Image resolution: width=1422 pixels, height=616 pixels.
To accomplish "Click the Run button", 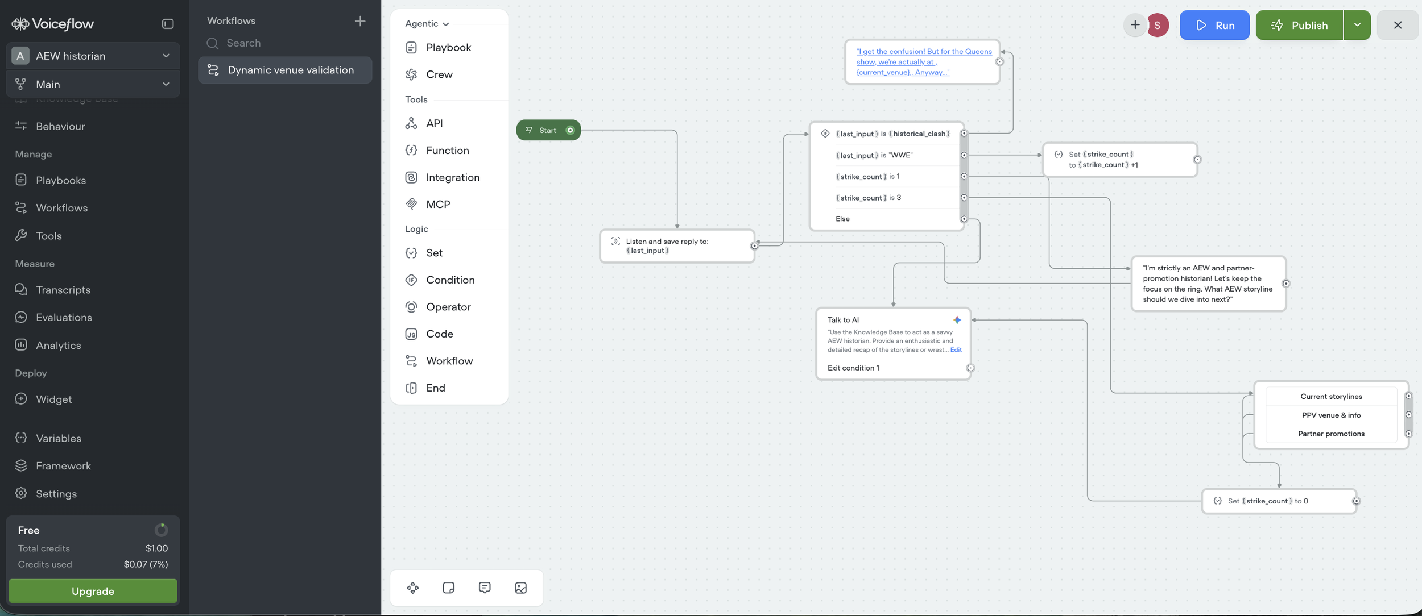I will pyautogui.click(x=1214, y=25).
